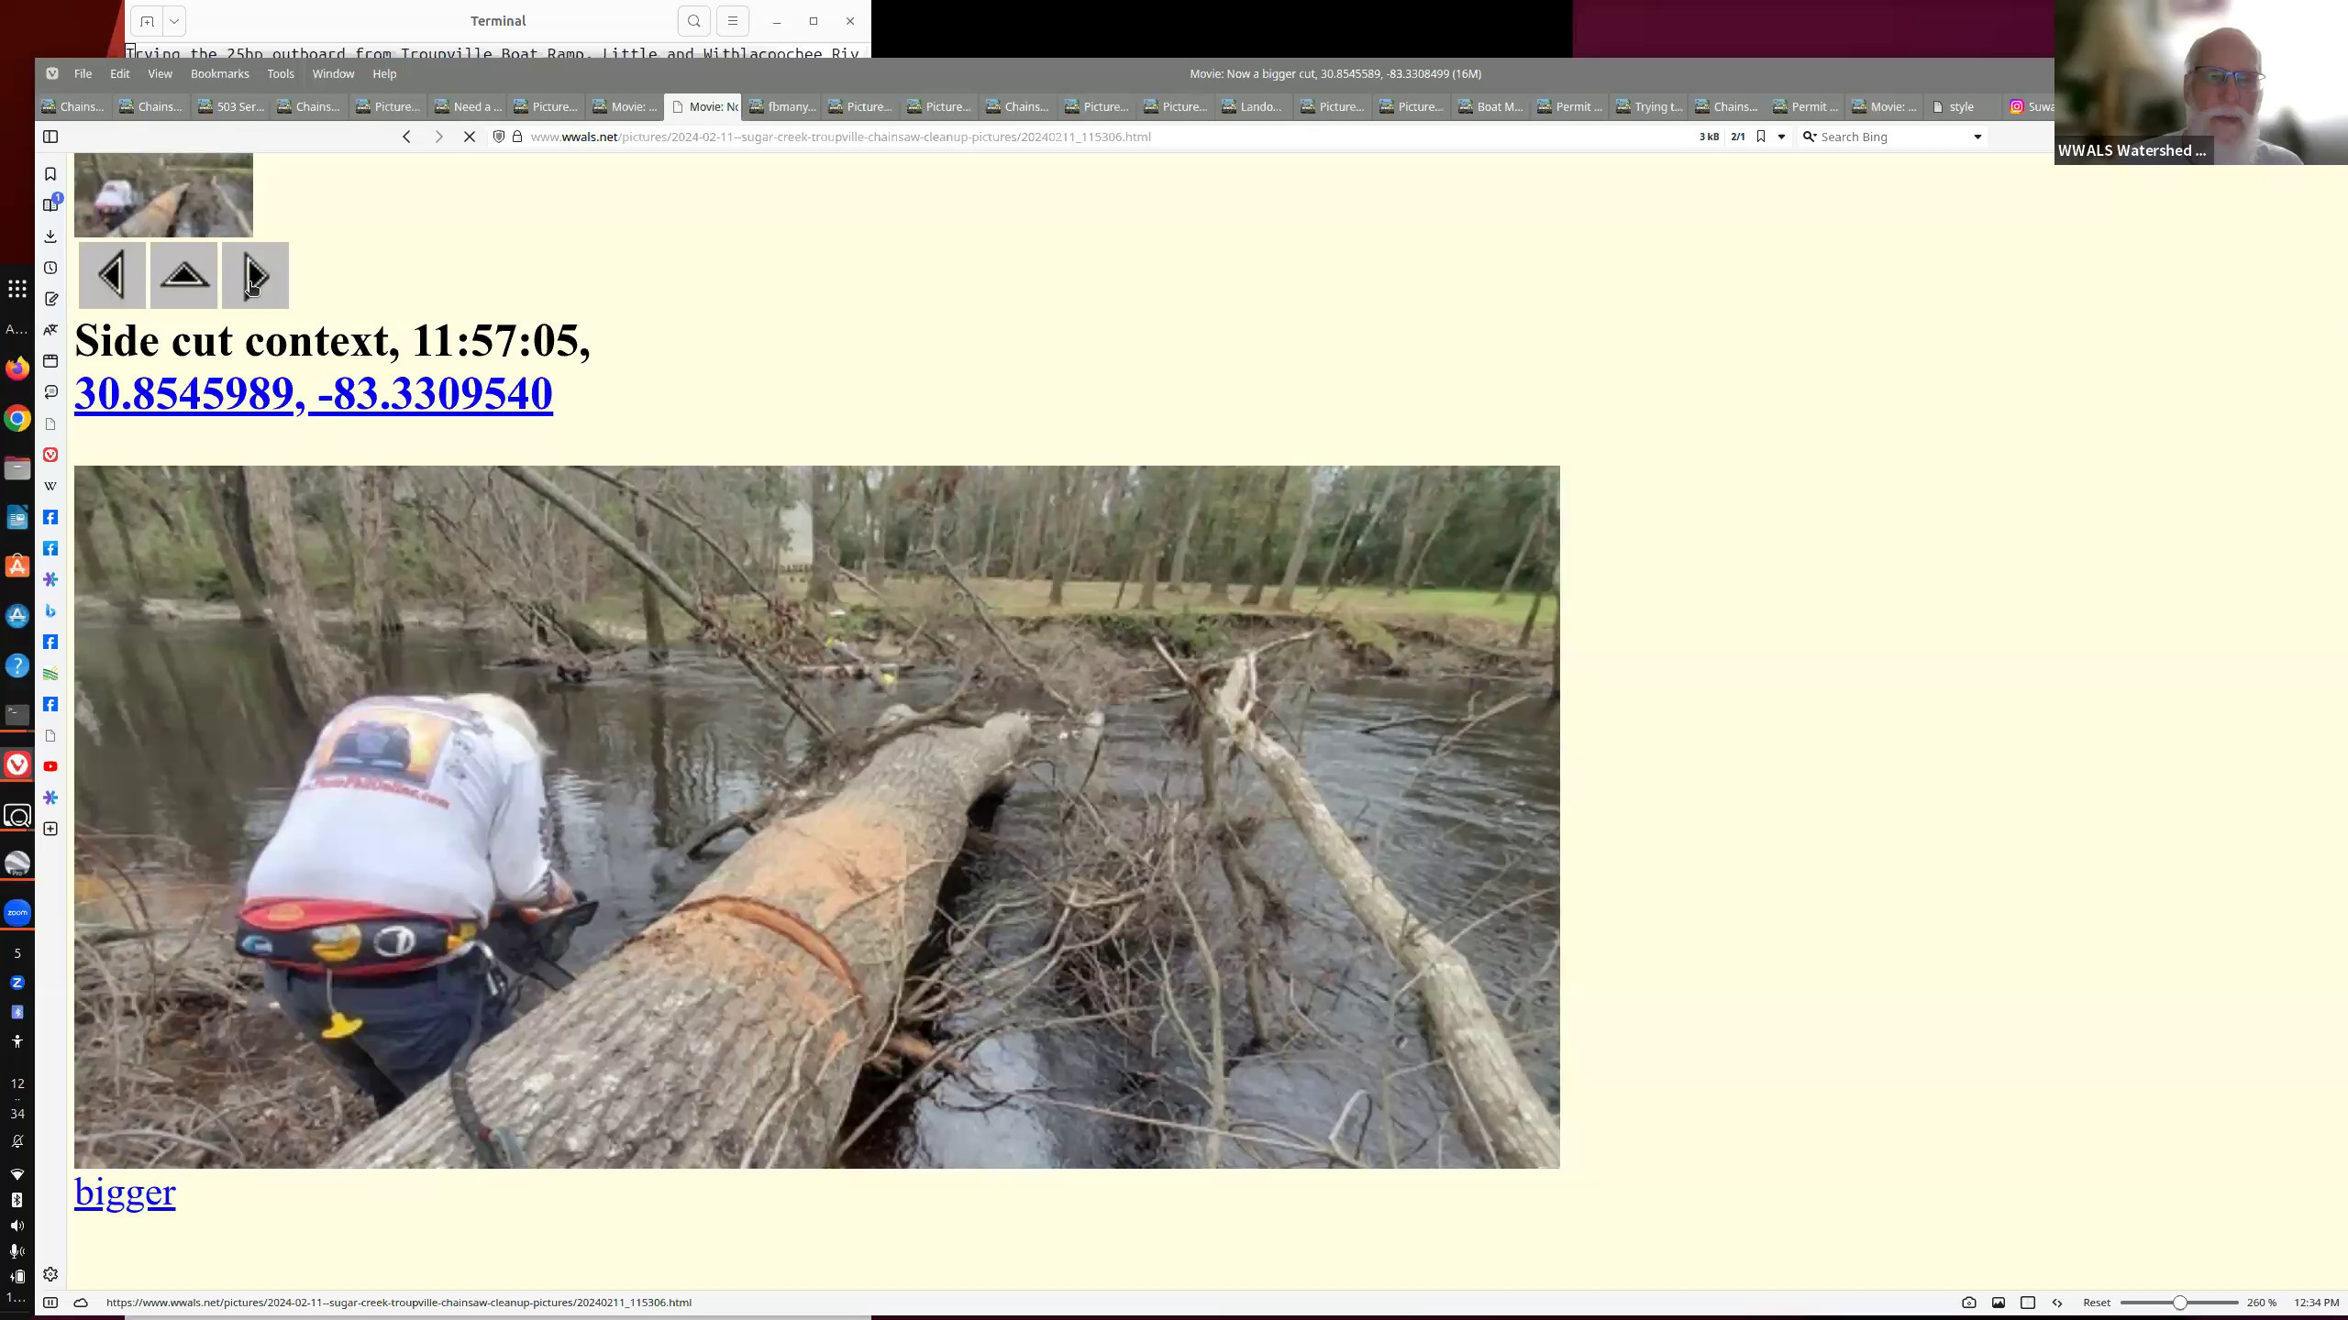Reset the page zoom level

coord(2097,1303)
